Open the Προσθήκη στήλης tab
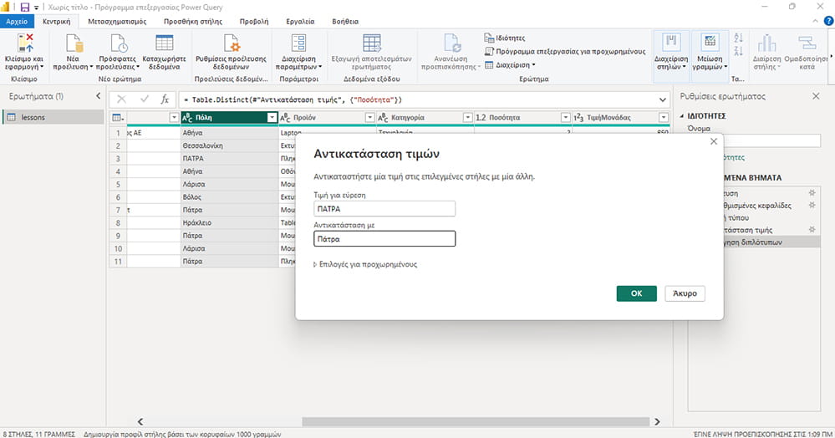Image resolution: width=835 pixels, height=438 pixels. (x=193, y=21)
